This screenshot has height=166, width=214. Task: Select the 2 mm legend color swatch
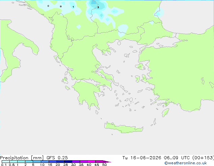(x=29, y=162)
